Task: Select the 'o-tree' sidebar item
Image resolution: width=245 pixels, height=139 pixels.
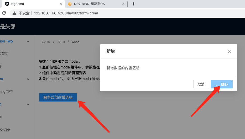Action: click(x=5, y=129)
